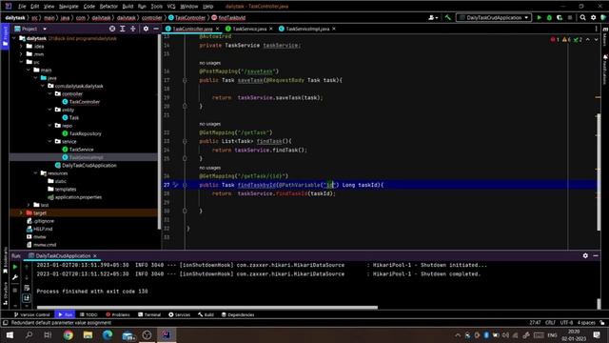Viewport: 609px width, 343px height.
Task: Expand the .mvn folder
Action: [x=21, y=54]
